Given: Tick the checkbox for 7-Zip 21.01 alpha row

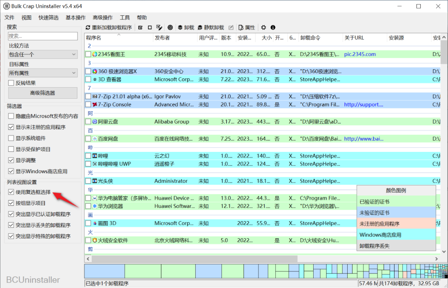Looking at the screenshot, I should click(88, 97).
